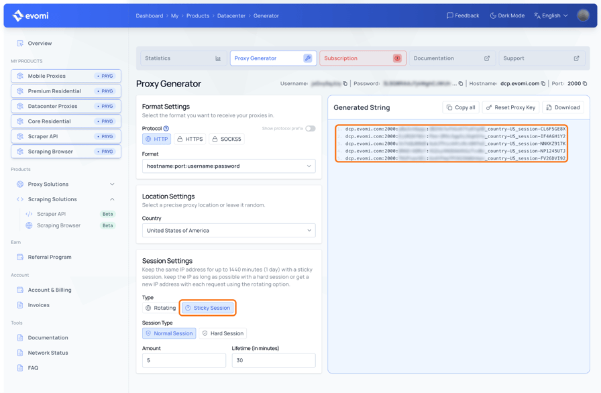601x393 pixels.
Task: Click the Scraping Browser globe icon under Scraping Solutions
Action: (29, 225)
